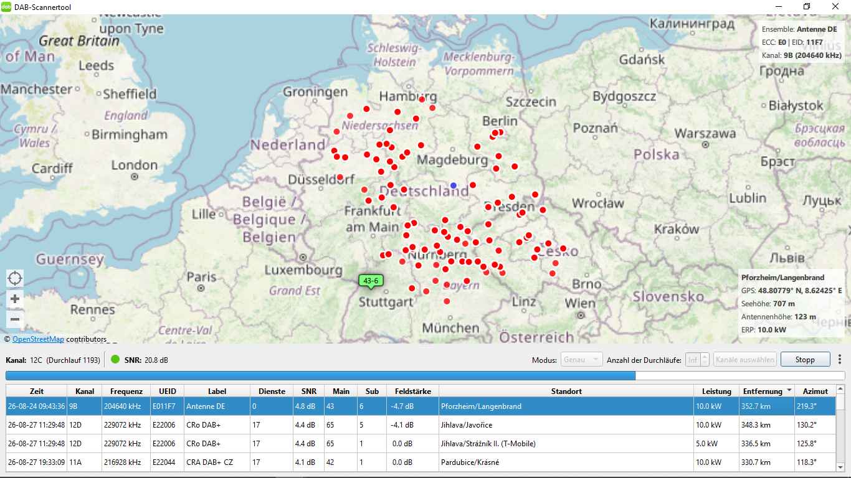Sort by the Dienste column header
The image size is (851, 478).
272,391
